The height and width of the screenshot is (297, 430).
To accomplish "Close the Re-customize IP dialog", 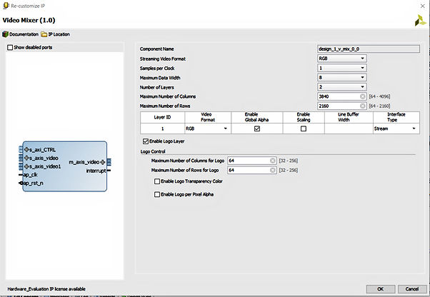I will [423, 6].
